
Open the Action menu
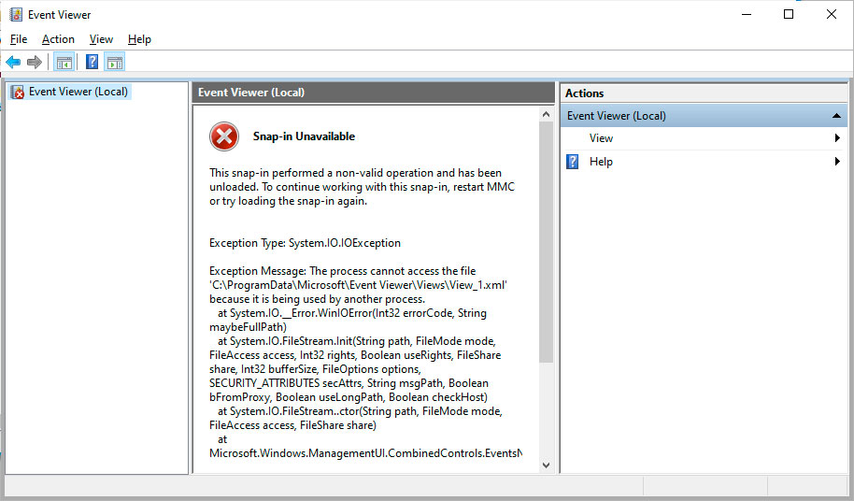tap(58, 39)
